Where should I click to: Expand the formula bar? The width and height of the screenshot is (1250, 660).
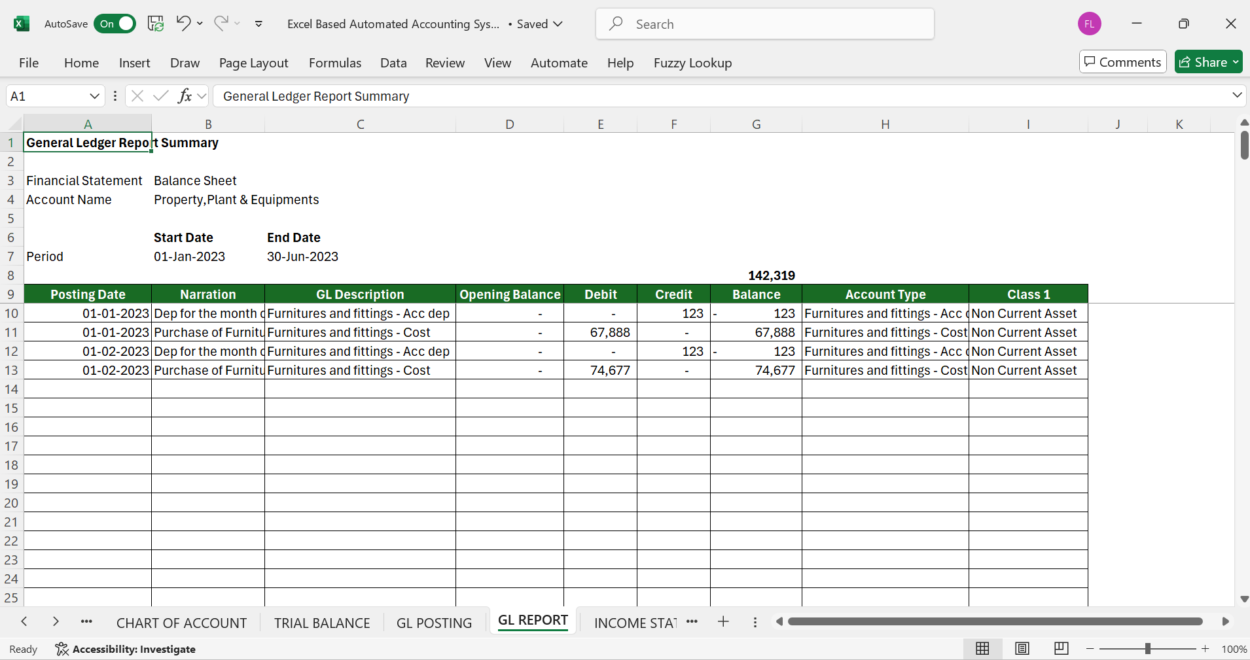pos(1237,96)
